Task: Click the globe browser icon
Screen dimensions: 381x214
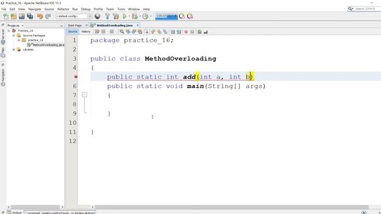Action: [98, 16]
